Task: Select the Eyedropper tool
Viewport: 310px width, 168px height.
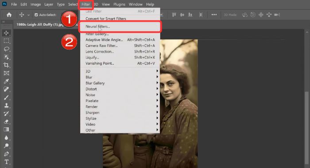Action: 6,81
